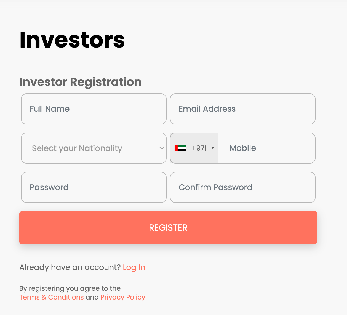Image resolution: width=347 pixels, height=315 pixels.
Task: Open the Log In link
Action: 134,267
